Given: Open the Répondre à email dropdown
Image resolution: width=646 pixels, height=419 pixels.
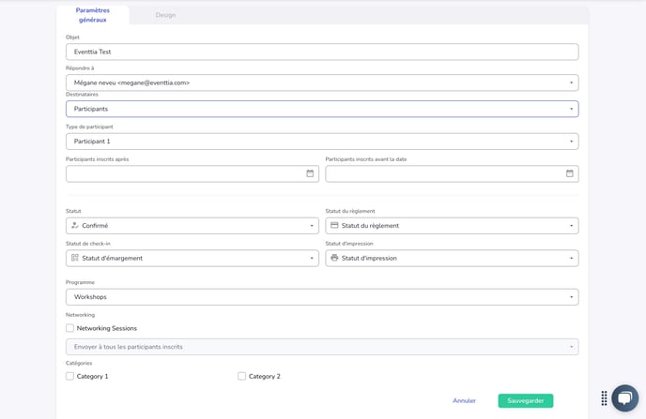Looking at the screenshot, I should point(321,82).
